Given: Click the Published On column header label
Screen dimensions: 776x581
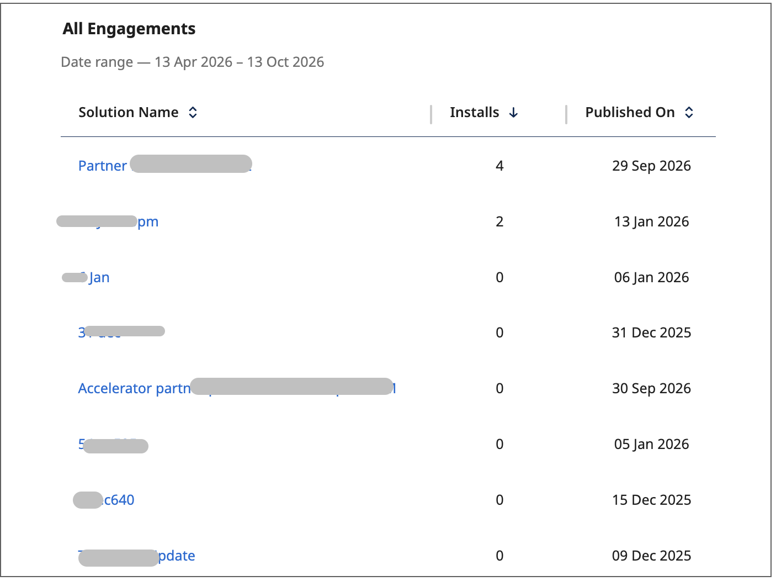Looking at the screenshot, I should pyautogui.click(x=630, y=112).
